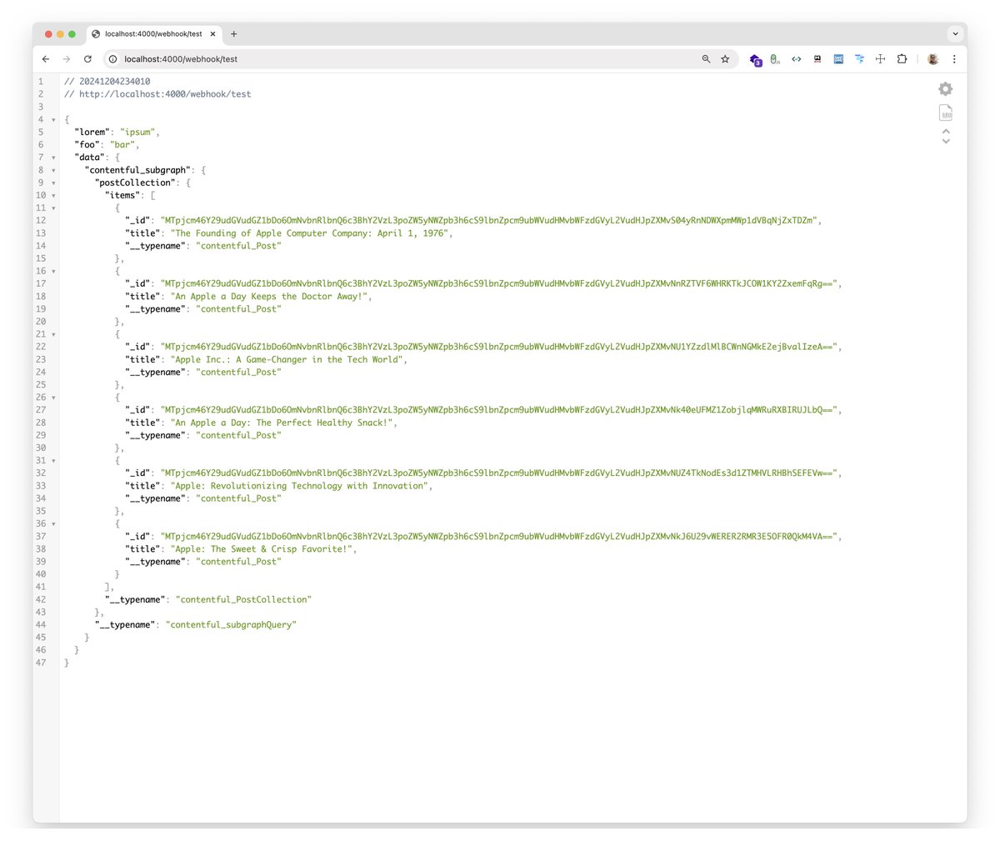Collapse item object on line 21

coord(54,334)
